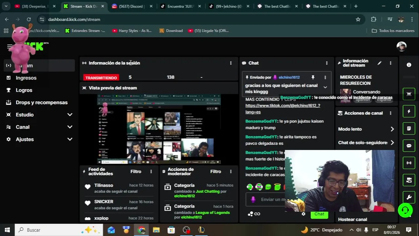Open the browser extensions menu

point(373,19)
